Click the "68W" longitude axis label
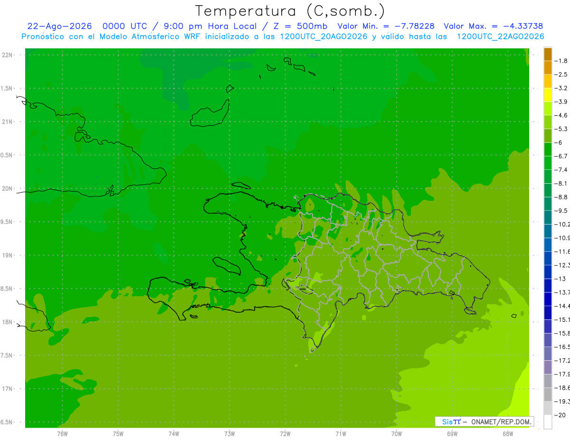570x440 pixels. coord(508,434)
